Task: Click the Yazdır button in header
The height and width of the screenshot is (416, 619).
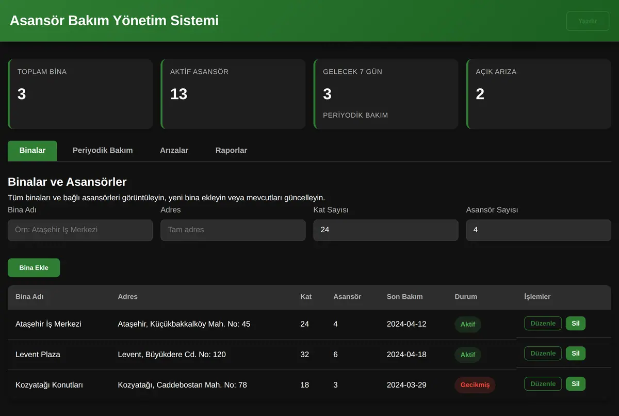Action: click(588, 21)
